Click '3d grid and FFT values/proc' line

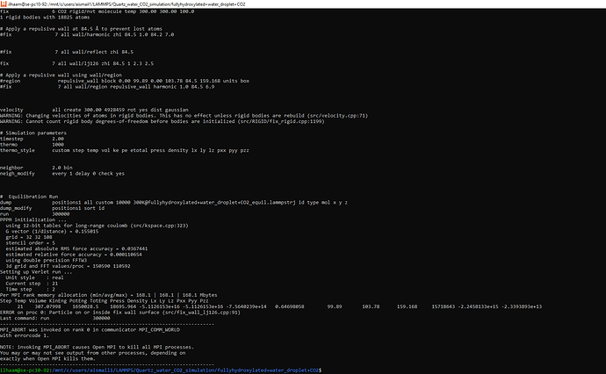point(68,267)
